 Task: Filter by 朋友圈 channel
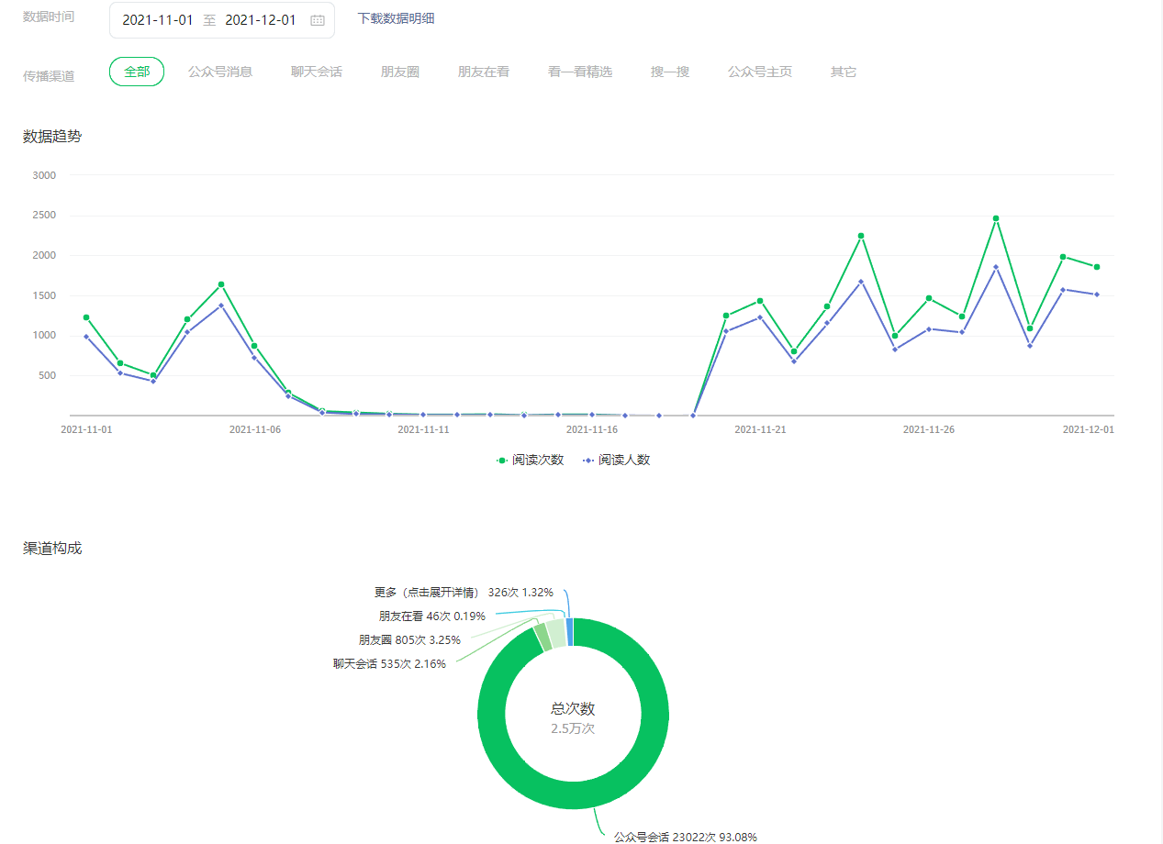pyautogui.click(x=400, y=72)
